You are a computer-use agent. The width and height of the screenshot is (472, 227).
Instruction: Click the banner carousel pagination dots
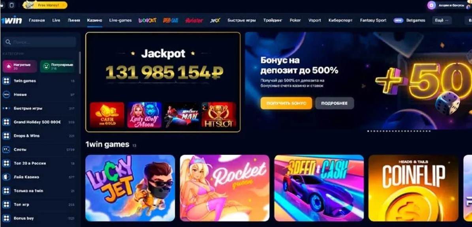pyautogui.click(x=399, y=131)
